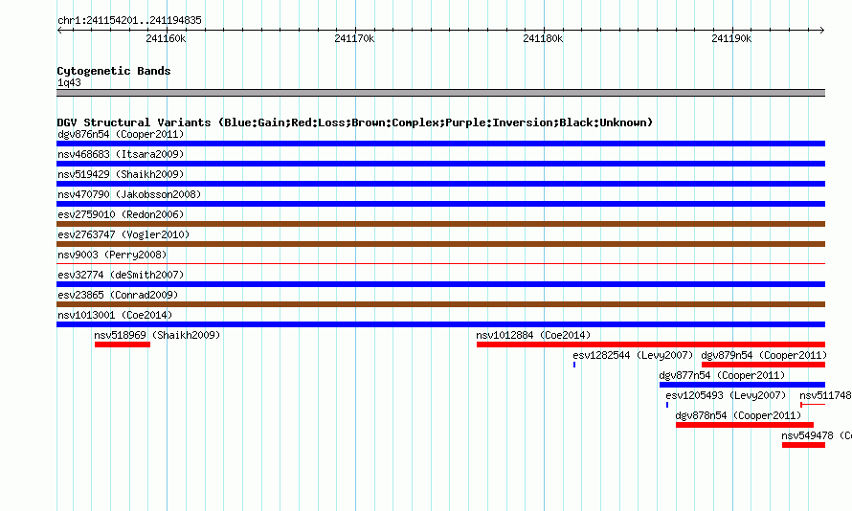Click the dgv876n54 (Cooper2011) variant label
The height and width of the screenshot is (511, 852).
(x=121, y=134)
